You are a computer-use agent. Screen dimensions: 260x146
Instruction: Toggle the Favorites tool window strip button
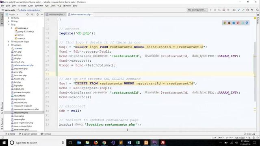(x=2, y=124)
